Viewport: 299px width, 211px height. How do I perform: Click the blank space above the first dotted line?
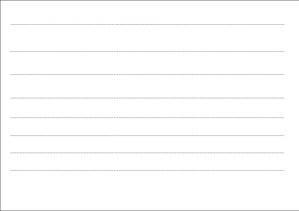pos(147,13)
